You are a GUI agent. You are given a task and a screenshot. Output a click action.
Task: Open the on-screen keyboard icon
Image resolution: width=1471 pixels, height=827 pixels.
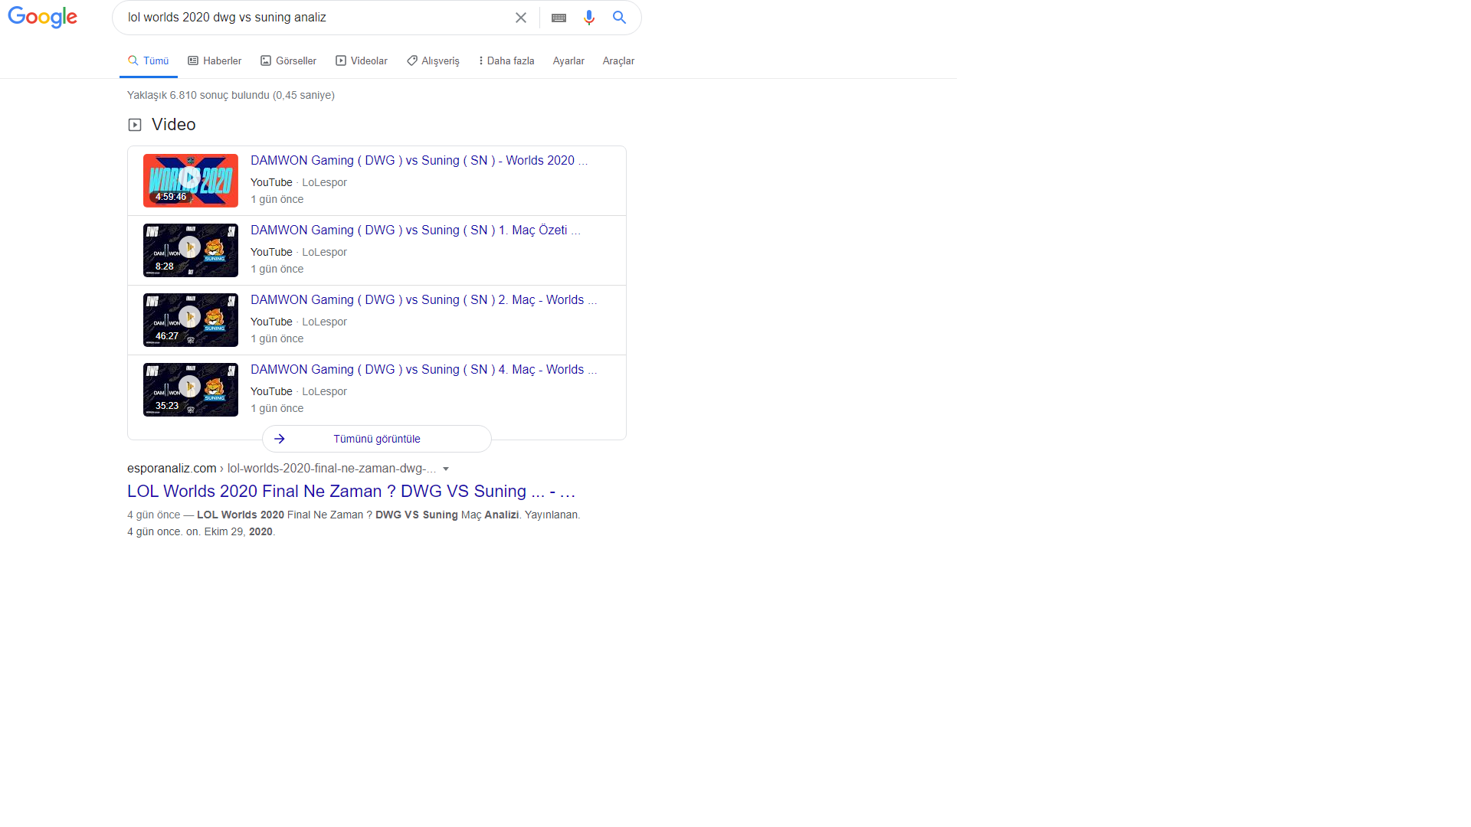pyautogui.click(x=559, y=18)
